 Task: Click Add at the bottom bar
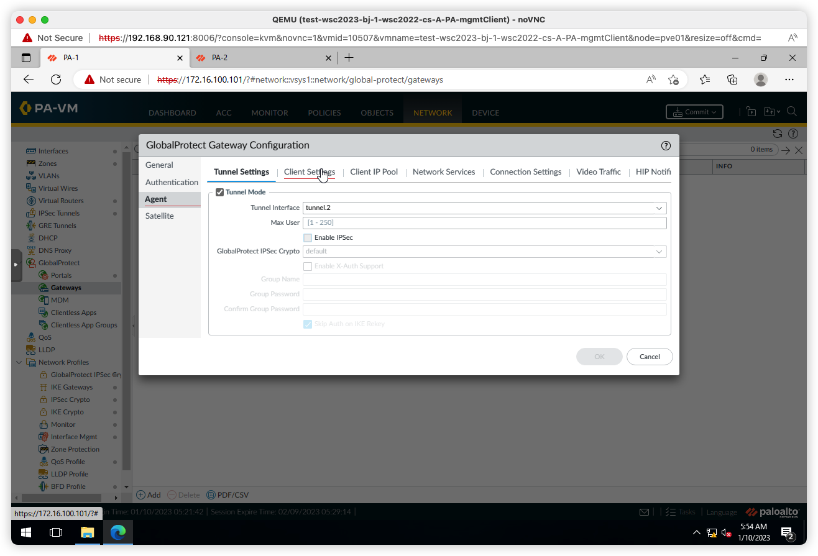tap(149, 495)
